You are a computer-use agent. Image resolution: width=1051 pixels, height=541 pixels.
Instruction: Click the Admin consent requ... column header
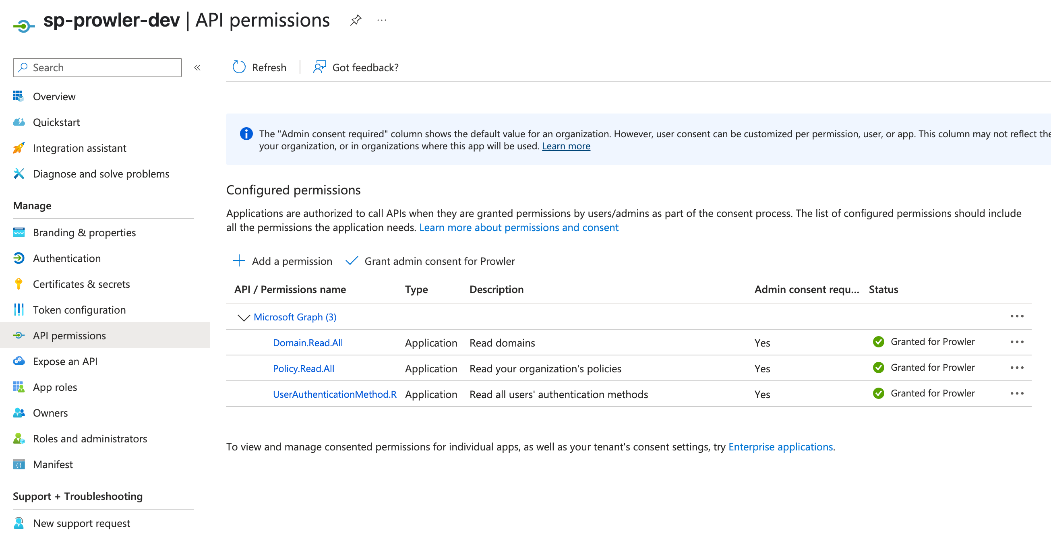click(807, 289)
